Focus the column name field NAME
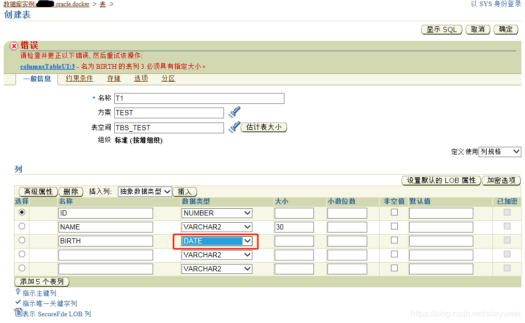The height and width of the screenshot is (323, 525). coord(106,227)
